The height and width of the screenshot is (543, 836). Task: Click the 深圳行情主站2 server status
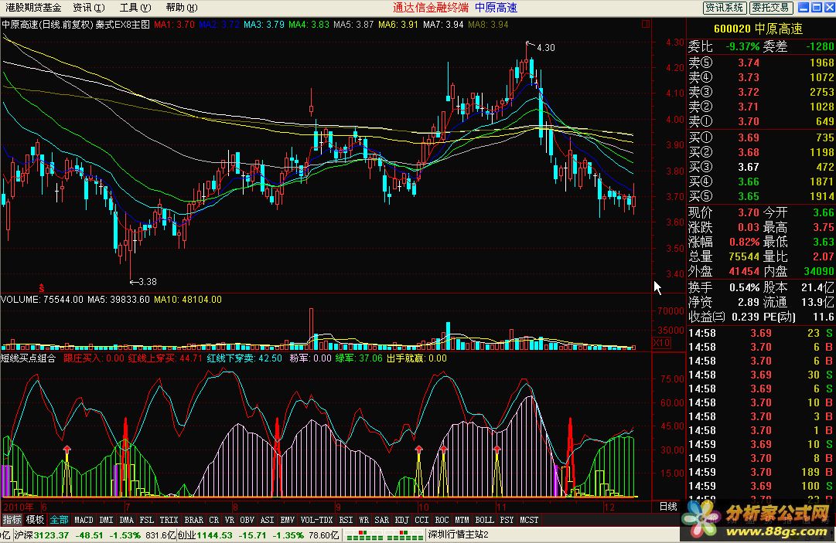click(459, 535)
